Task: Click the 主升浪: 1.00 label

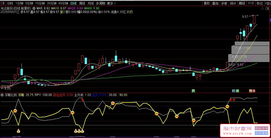Action: pos(82,95)
